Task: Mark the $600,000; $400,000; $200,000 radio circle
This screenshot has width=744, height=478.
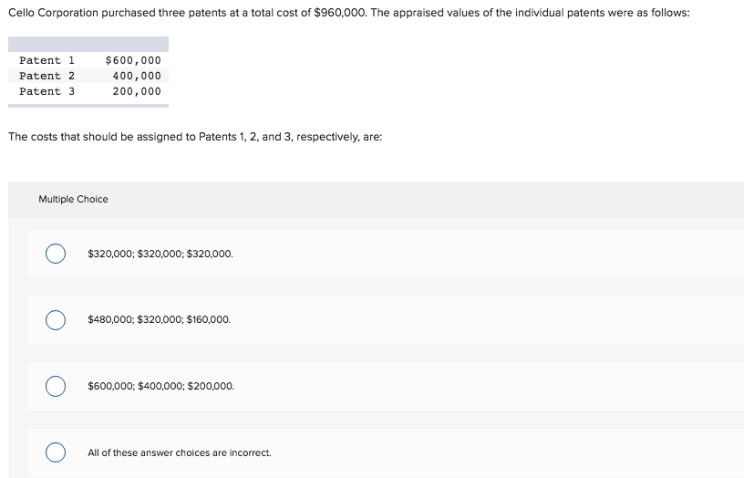Action: 56,386
